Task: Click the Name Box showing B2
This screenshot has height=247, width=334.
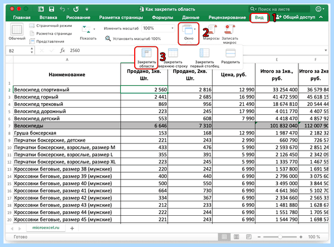Action: tap(18, 51)
